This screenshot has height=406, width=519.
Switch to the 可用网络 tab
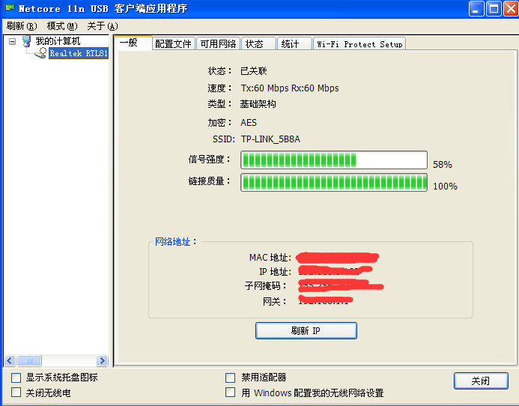[x=218, y=43]
